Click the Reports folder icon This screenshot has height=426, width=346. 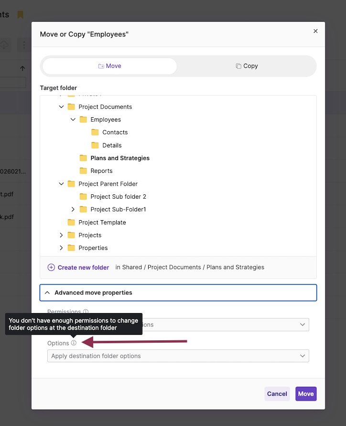[84, 170]
